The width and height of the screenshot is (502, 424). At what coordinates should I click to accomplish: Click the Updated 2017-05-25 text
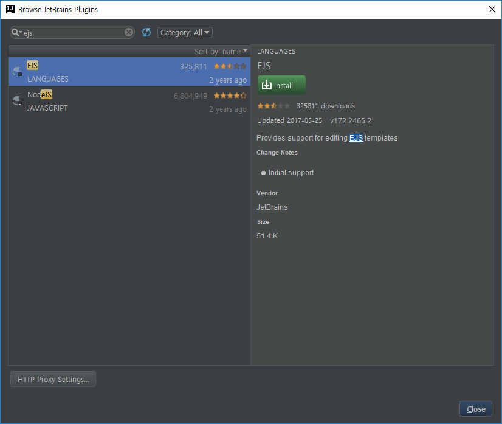point(289,120)
